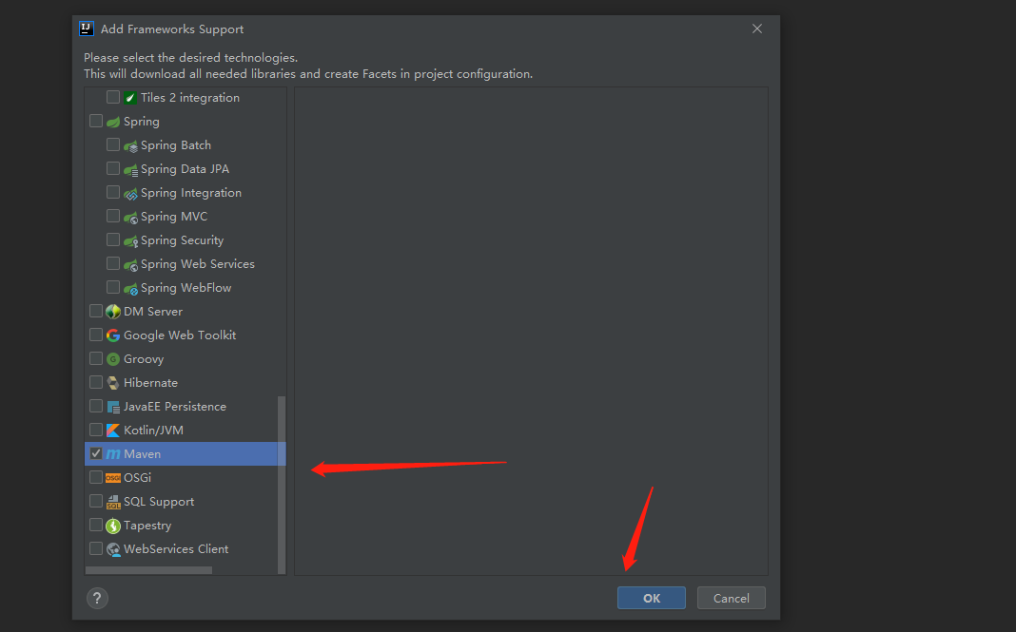The image size is (1016, 632).
Task: Enable the Spring Security checkbox
Action: [x=113, y=239]
